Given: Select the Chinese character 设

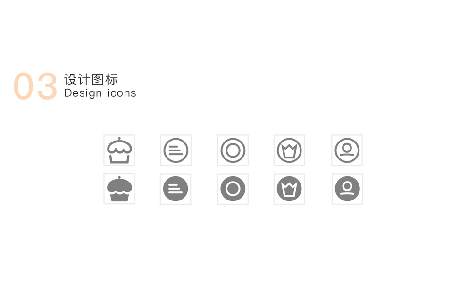Looking at the screenshot, I should 70,80.
